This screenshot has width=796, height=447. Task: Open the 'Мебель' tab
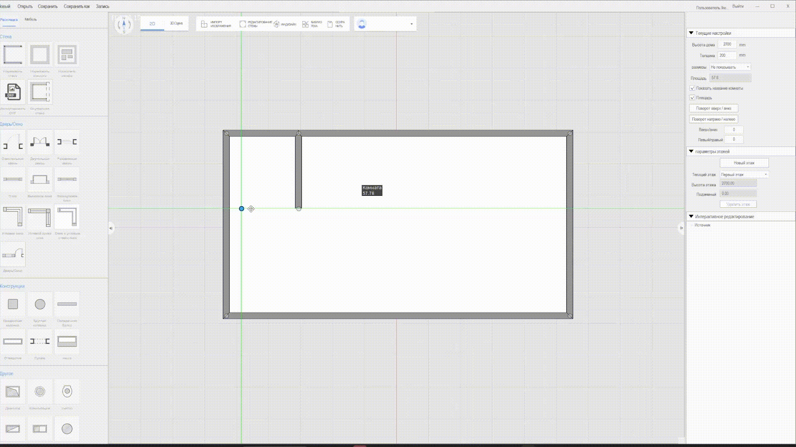(x=31, y=19)
